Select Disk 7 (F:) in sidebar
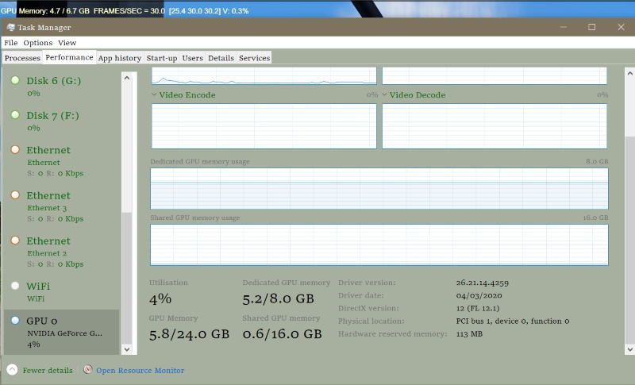This screenshot has height=385, width=635. (x=62, y=121)
